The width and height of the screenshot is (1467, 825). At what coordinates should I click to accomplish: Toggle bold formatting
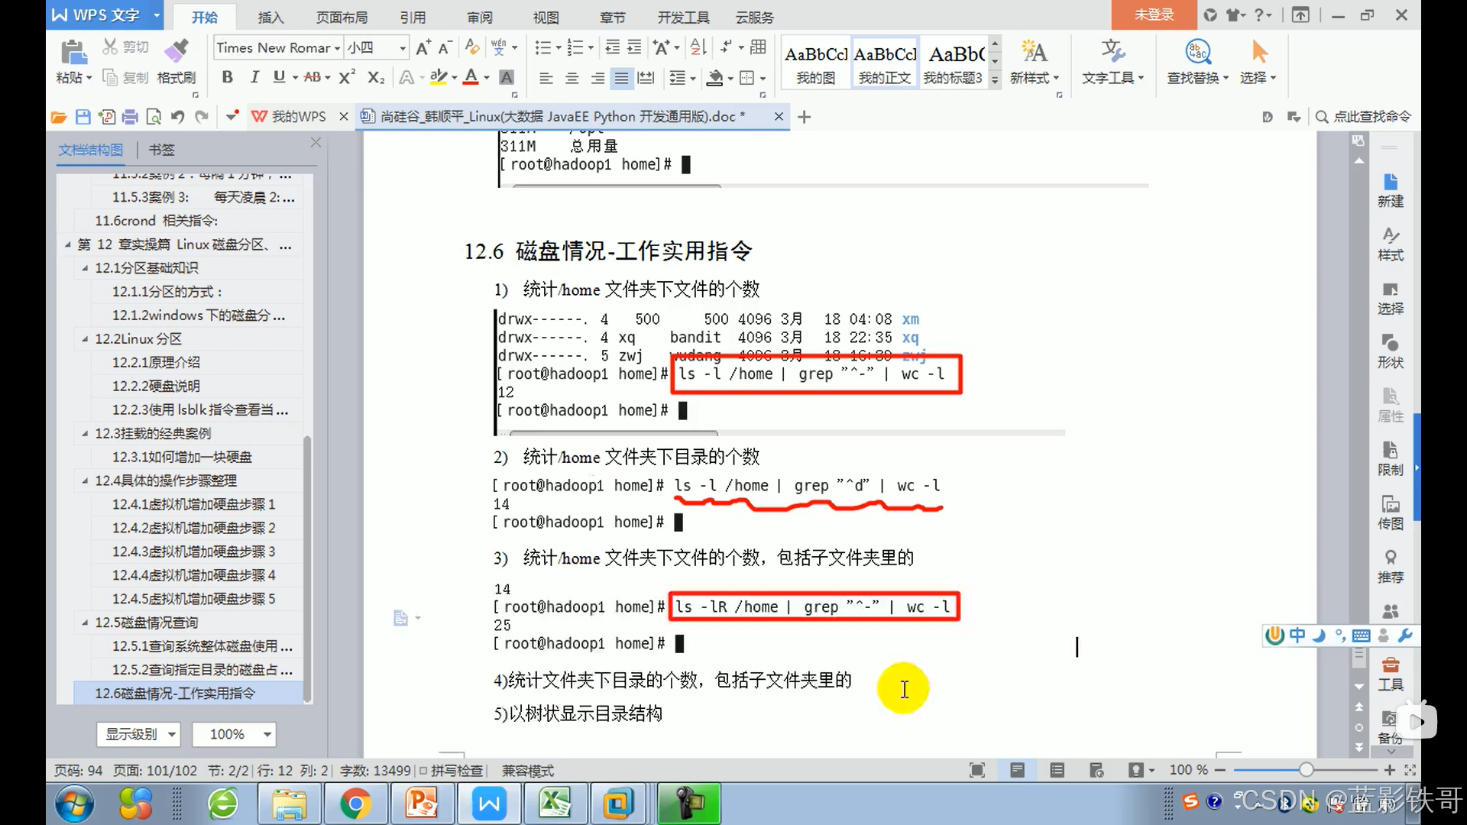pos(227,77)
